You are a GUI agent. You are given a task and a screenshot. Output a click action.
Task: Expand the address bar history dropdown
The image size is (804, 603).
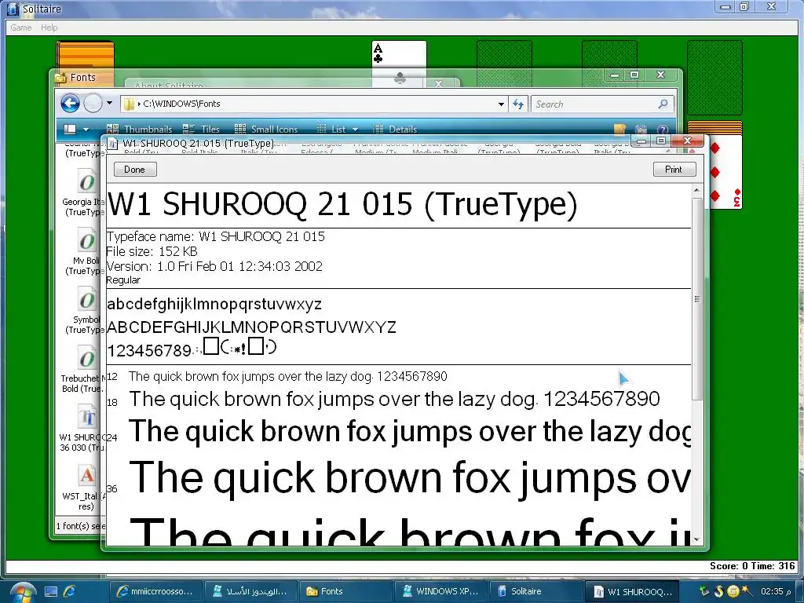pyautogui.click(x=501, y=104)
